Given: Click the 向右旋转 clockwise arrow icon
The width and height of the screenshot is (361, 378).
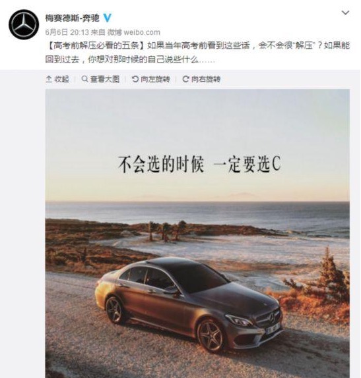Looking at the screenshot, I should [x=185, y=79].
